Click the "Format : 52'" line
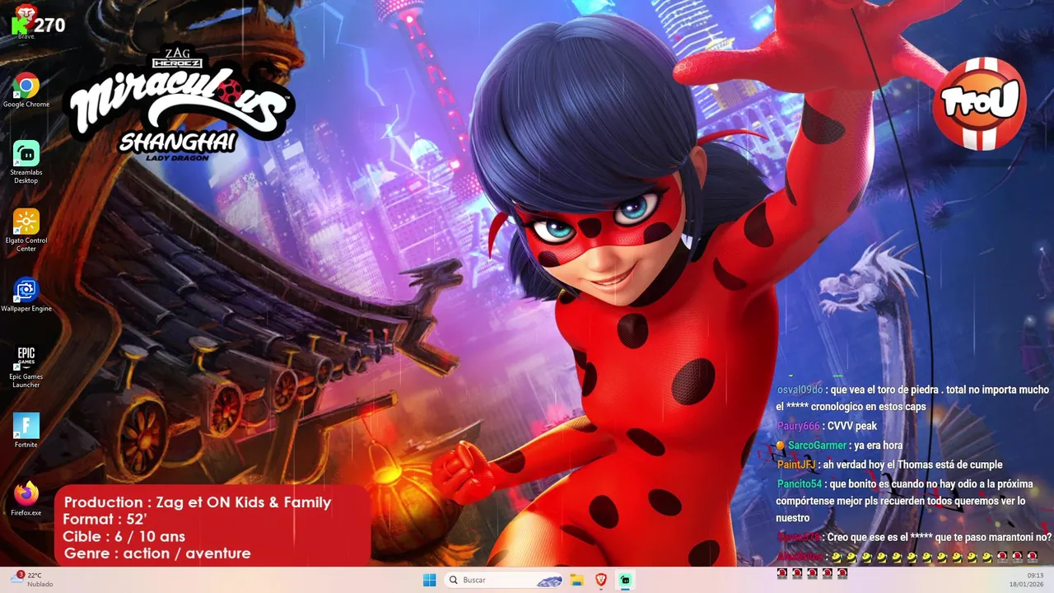Image resolution: width=1054 pixels, height=593 pixels. [105, 519]
